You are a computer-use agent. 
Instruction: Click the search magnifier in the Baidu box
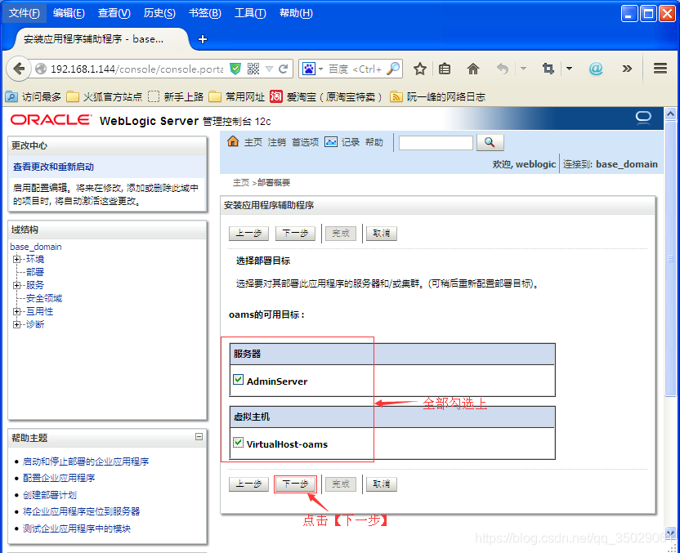[x=393, y=69]
